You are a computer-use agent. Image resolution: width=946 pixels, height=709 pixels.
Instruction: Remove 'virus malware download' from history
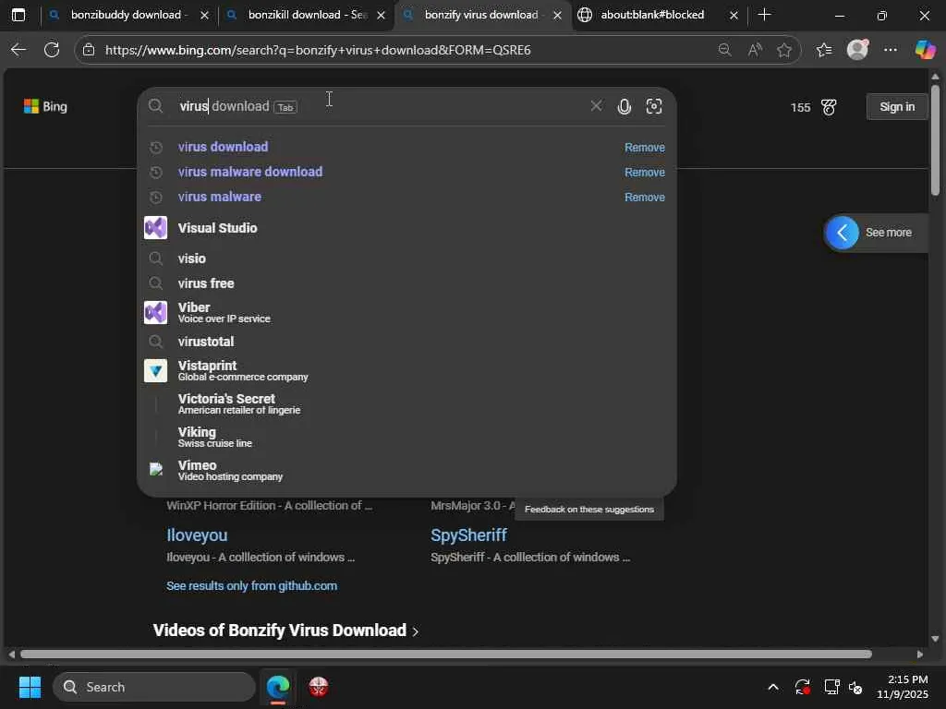(644, 173)
